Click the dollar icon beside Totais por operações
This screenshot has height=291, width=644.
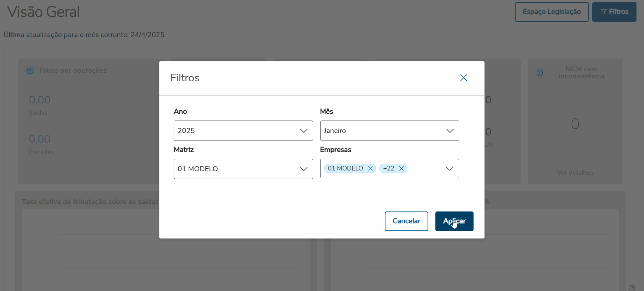pyautogui.click(x=30, y=71)
